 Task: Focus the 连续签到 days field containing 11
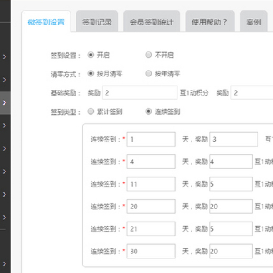pos(151,184)
